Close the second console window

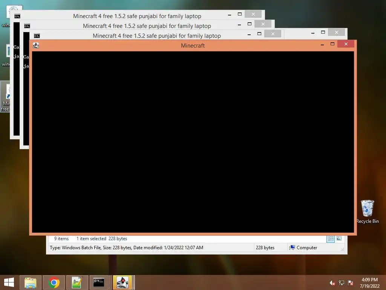[263, 24]
